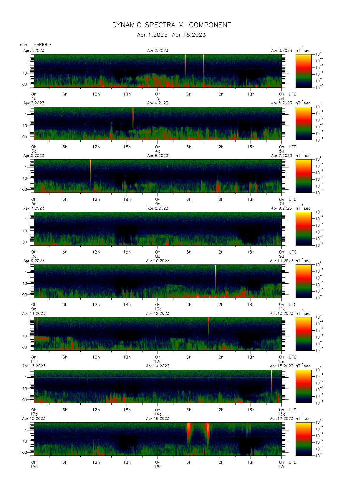Click the color scale bar beside Apr.3–Apr.5 panel

pyautogui.click(x=304, y=123)
